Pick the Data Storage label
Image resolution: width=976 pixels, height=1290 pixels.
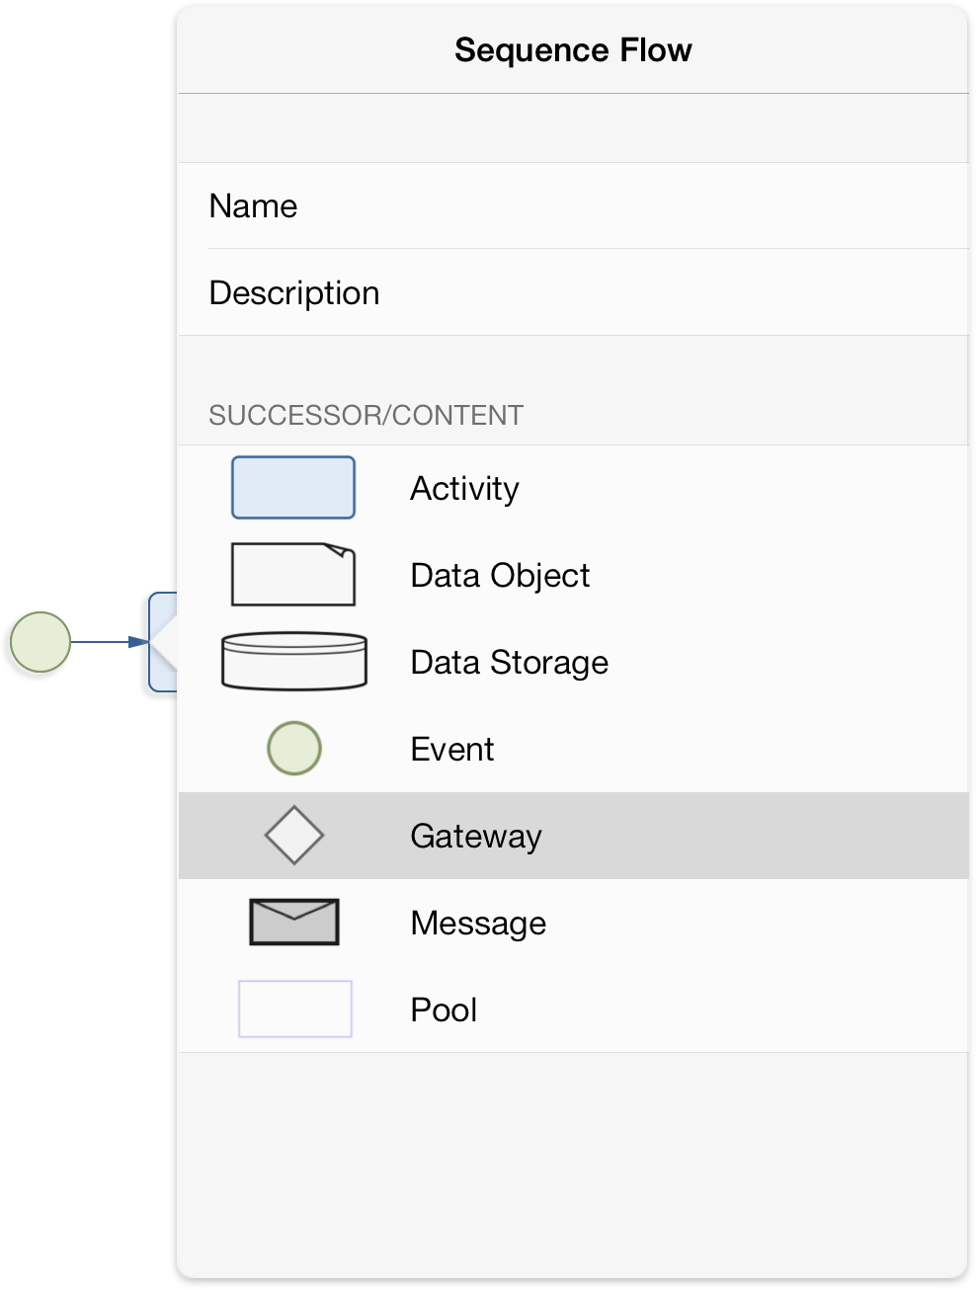pyautogui.click(x=509, y=663)
